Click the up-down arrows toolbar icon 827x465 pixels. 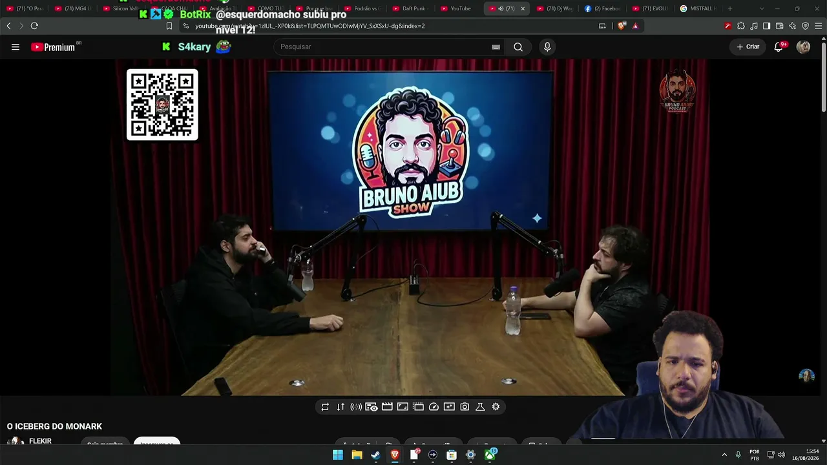(340, 407)
